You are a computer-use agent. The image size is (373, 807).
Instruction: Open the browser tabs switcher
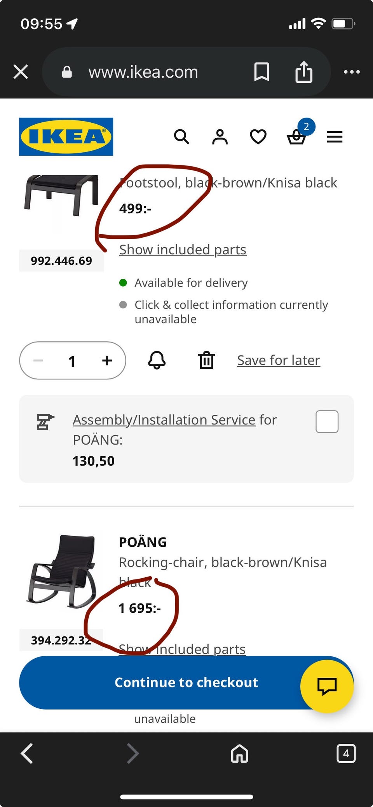[x=346, y=754]
